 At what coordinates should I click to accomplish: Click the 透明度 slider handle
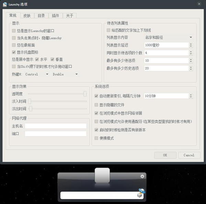(85, 94)
